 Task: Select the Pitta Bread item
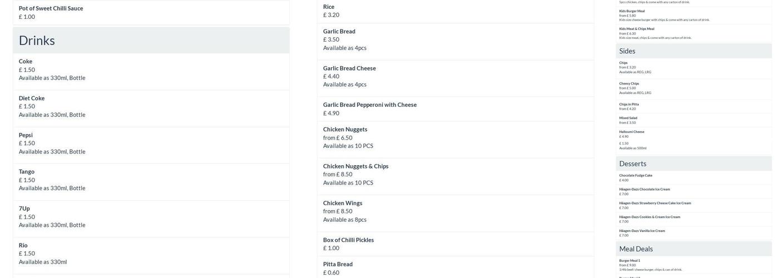(x=338, y=264)
